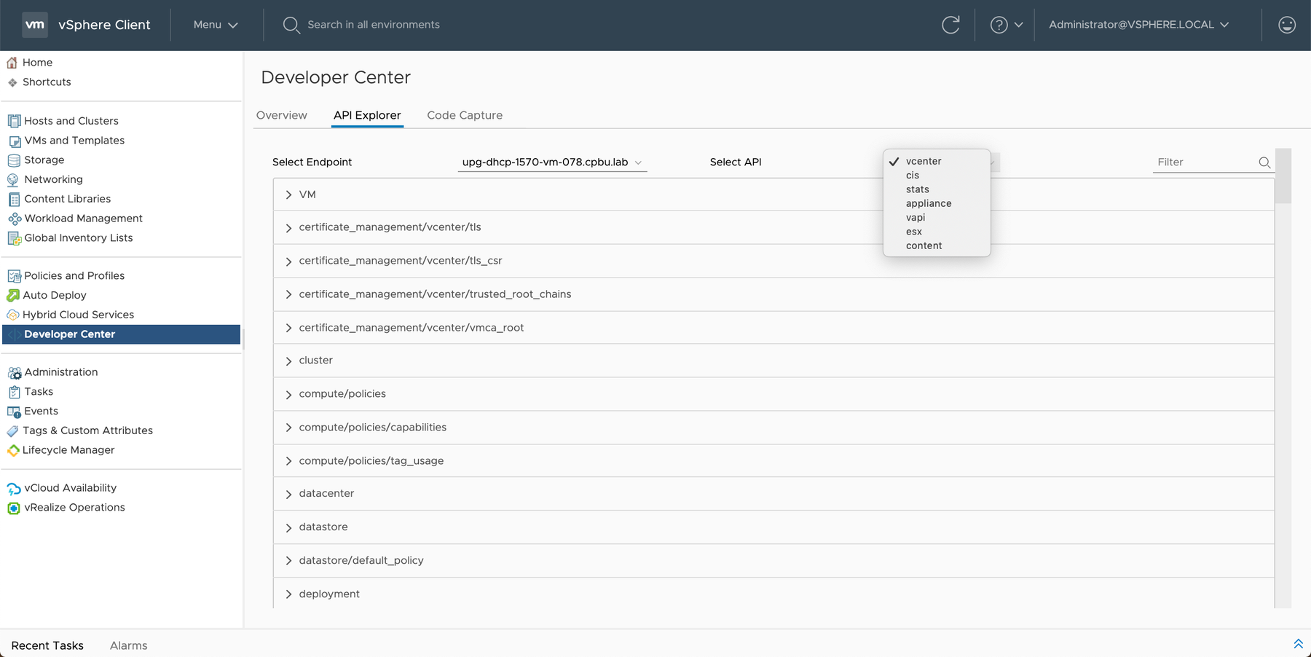This screenshot has width=1311, height=657.
Task: Go to Tags & Custom Attributes
Action: point(87,430)
